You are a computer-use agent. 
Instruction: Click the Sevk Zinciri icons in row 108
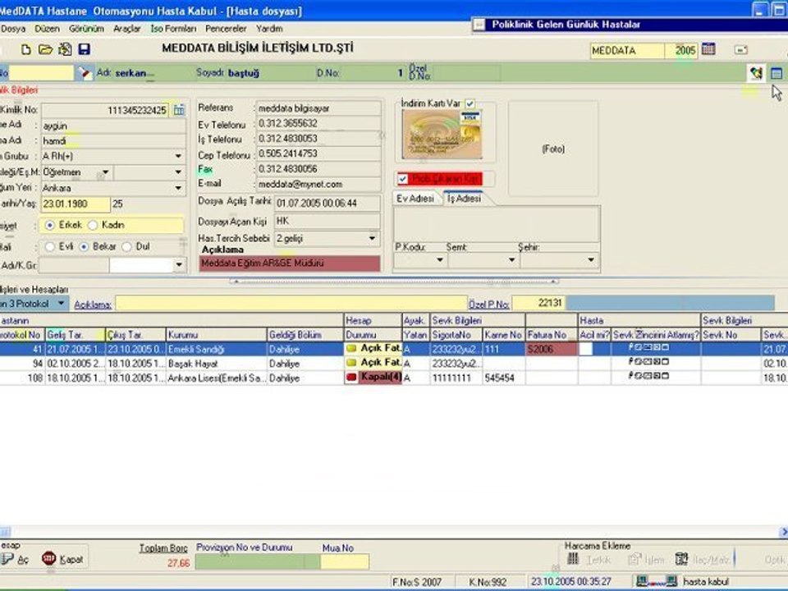[648, 375]
